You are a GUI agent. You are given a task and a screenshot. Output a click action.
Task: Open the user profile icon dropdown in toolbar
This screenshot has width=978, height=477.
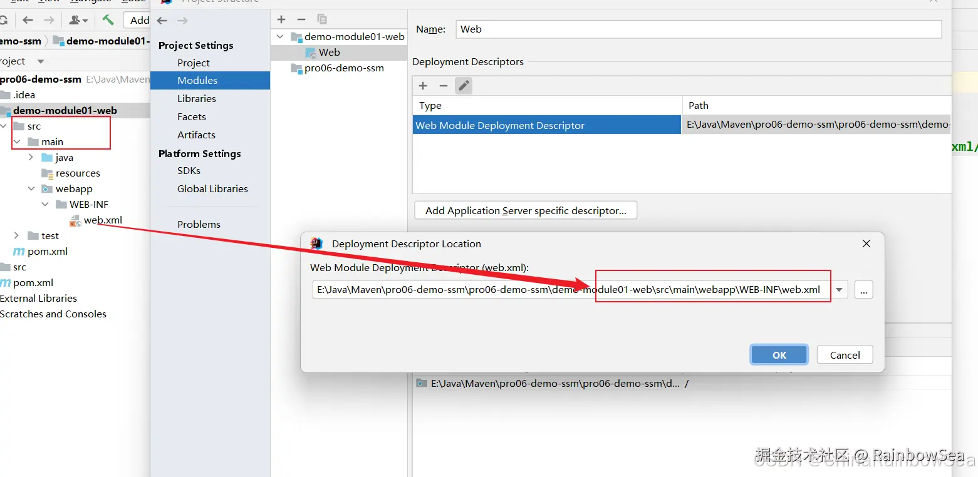coord(79,20)
